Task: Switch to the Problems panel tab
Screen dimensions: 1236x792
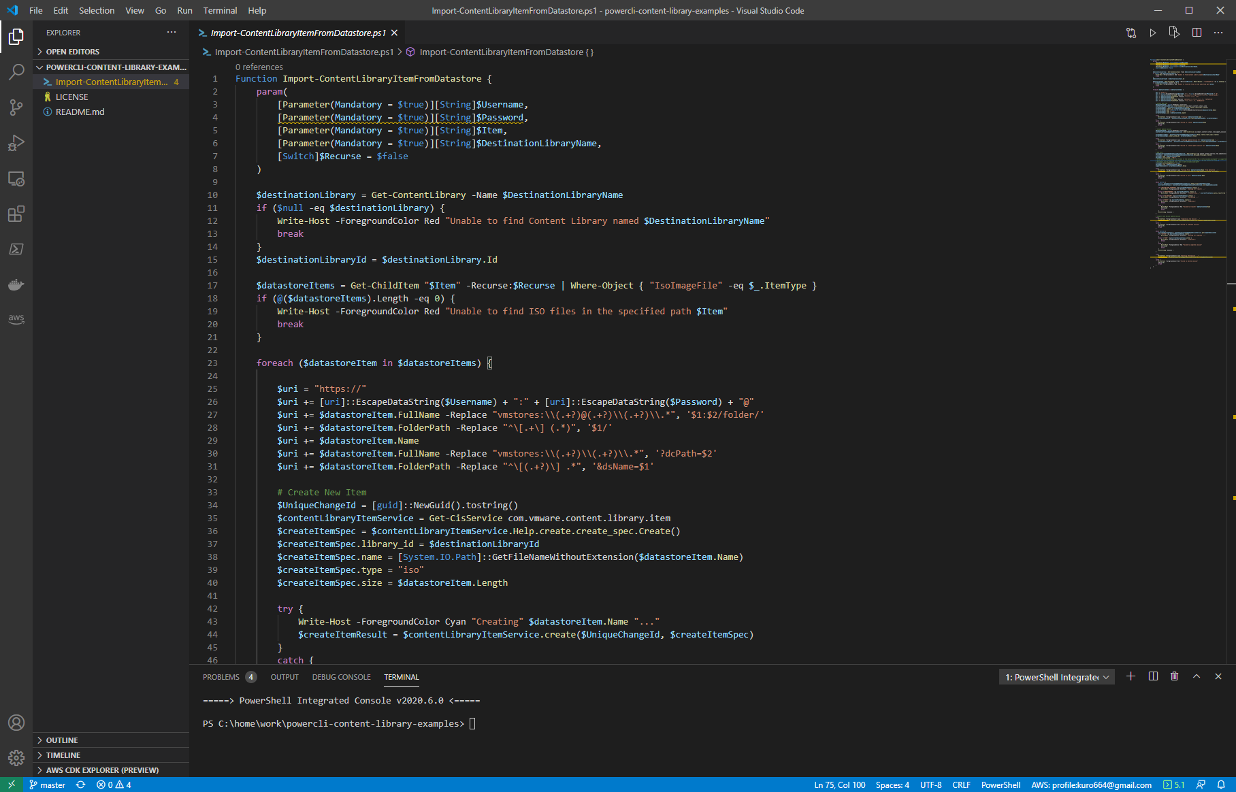Action: [x=229, y=677]
